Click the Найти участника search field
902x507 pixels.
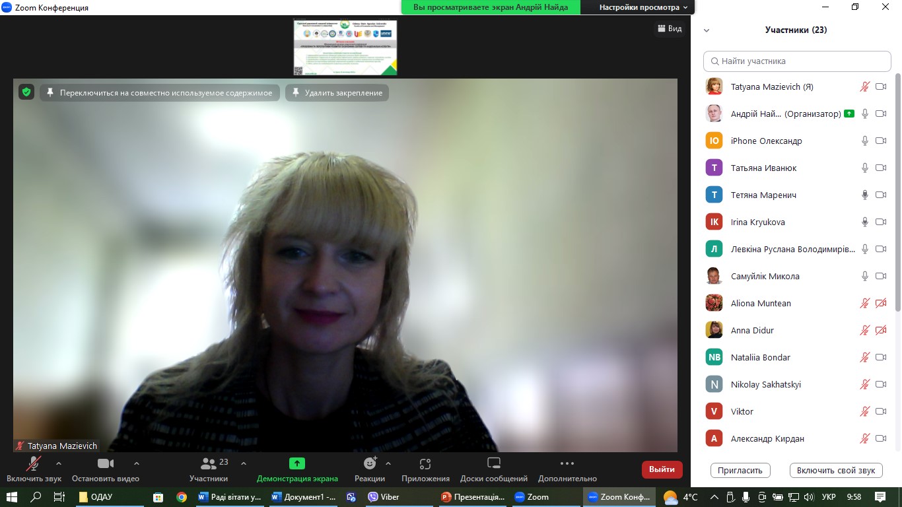click(x=798, y=61)
